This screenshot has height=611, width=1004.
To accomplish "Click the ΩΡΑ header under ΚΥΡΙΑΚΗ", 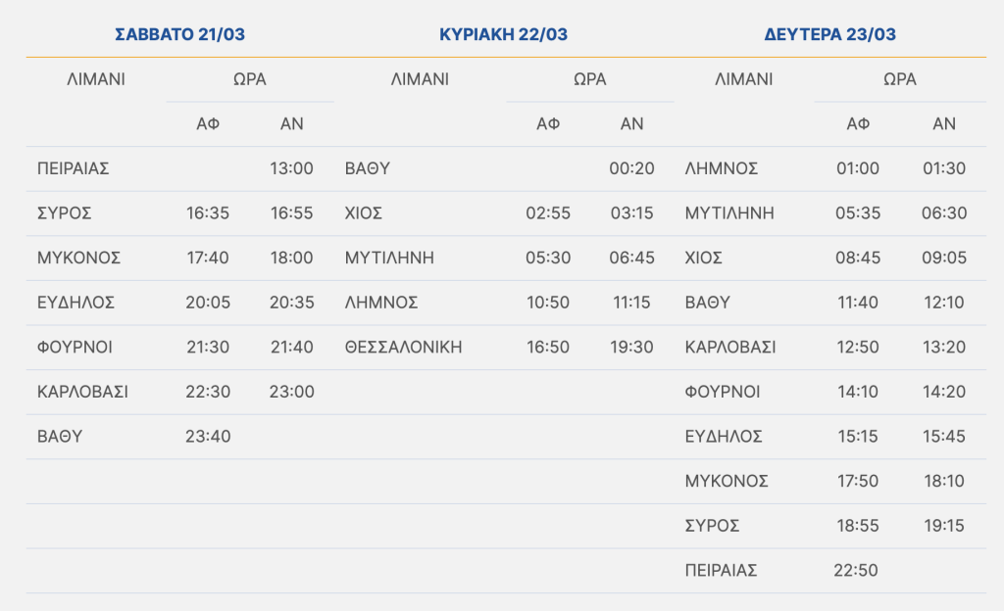I will tap(590, 79).
